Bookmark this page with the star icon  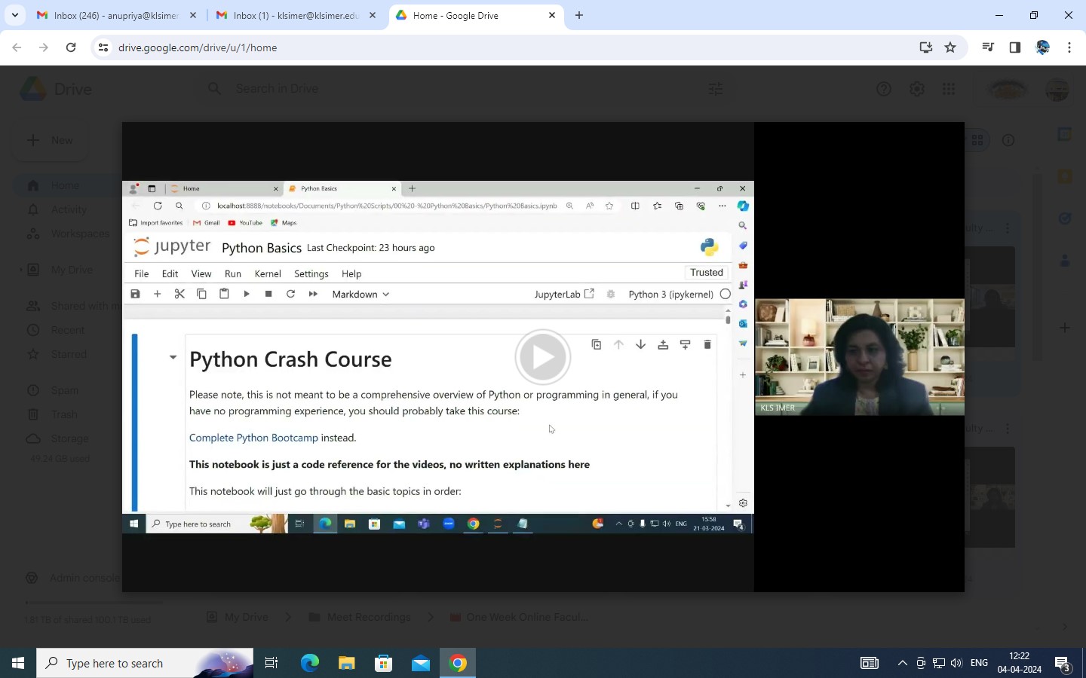(950, 47)
